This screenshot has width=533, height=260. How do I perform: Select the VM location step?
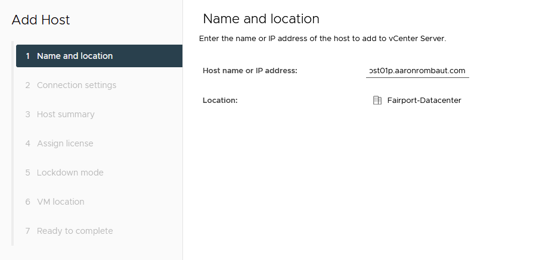(60, 202)
